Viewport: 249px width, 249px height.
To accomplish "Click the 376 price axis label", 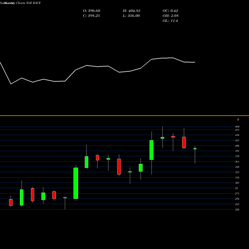I will pos(237,156).
